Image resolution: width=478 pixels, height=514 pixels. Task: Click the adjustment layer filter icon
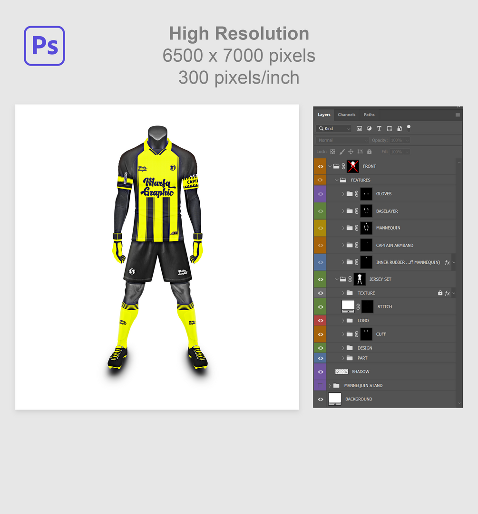coord(369,128)
